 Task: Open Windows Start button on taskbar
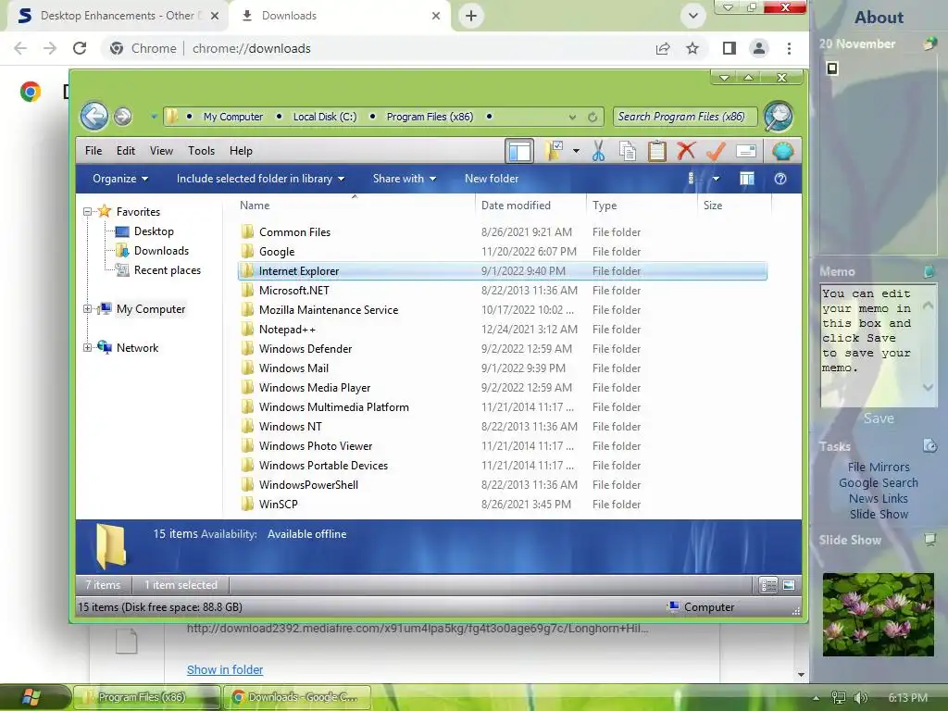pyautogui.click(x=31, y=697)
